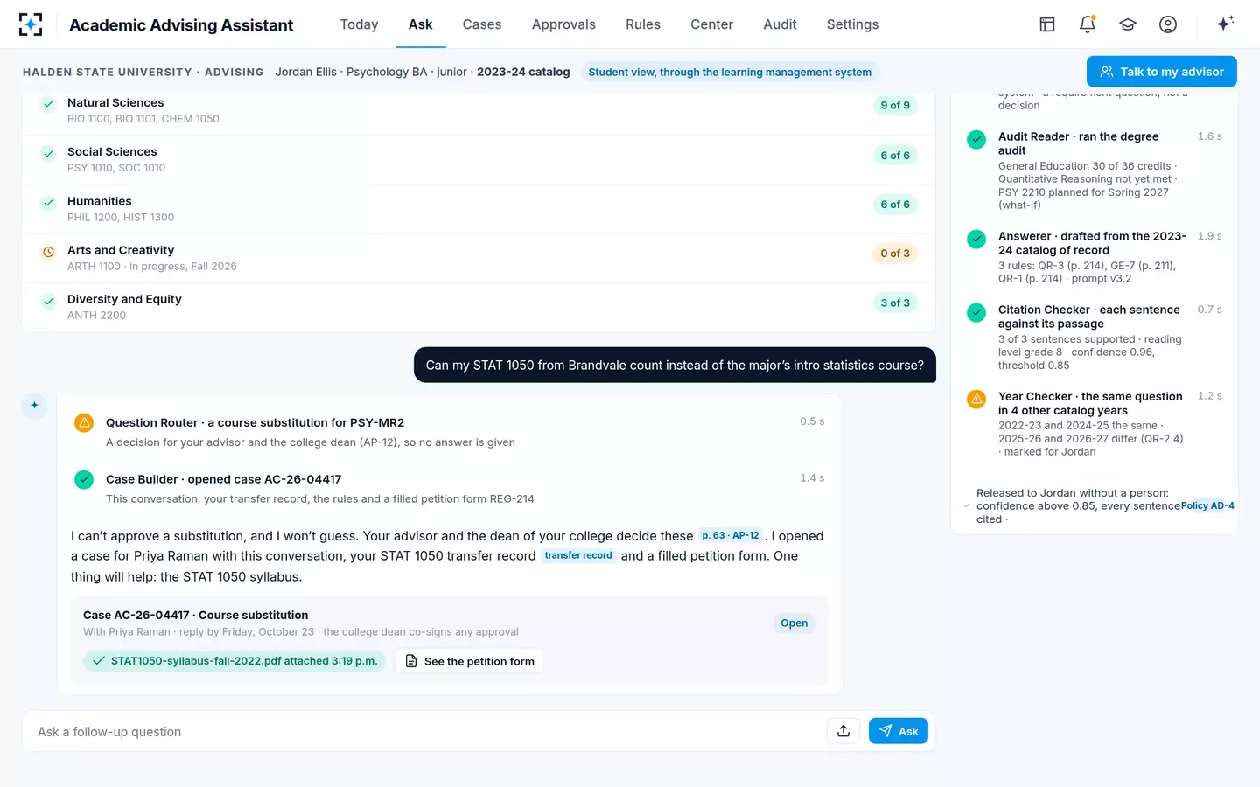Open the Policy AD-4 link
This screenshot has width=1260, height=787.
[x=1207, y=506]
